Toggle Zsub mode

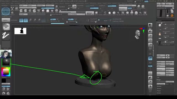click(x=76, y=19)
